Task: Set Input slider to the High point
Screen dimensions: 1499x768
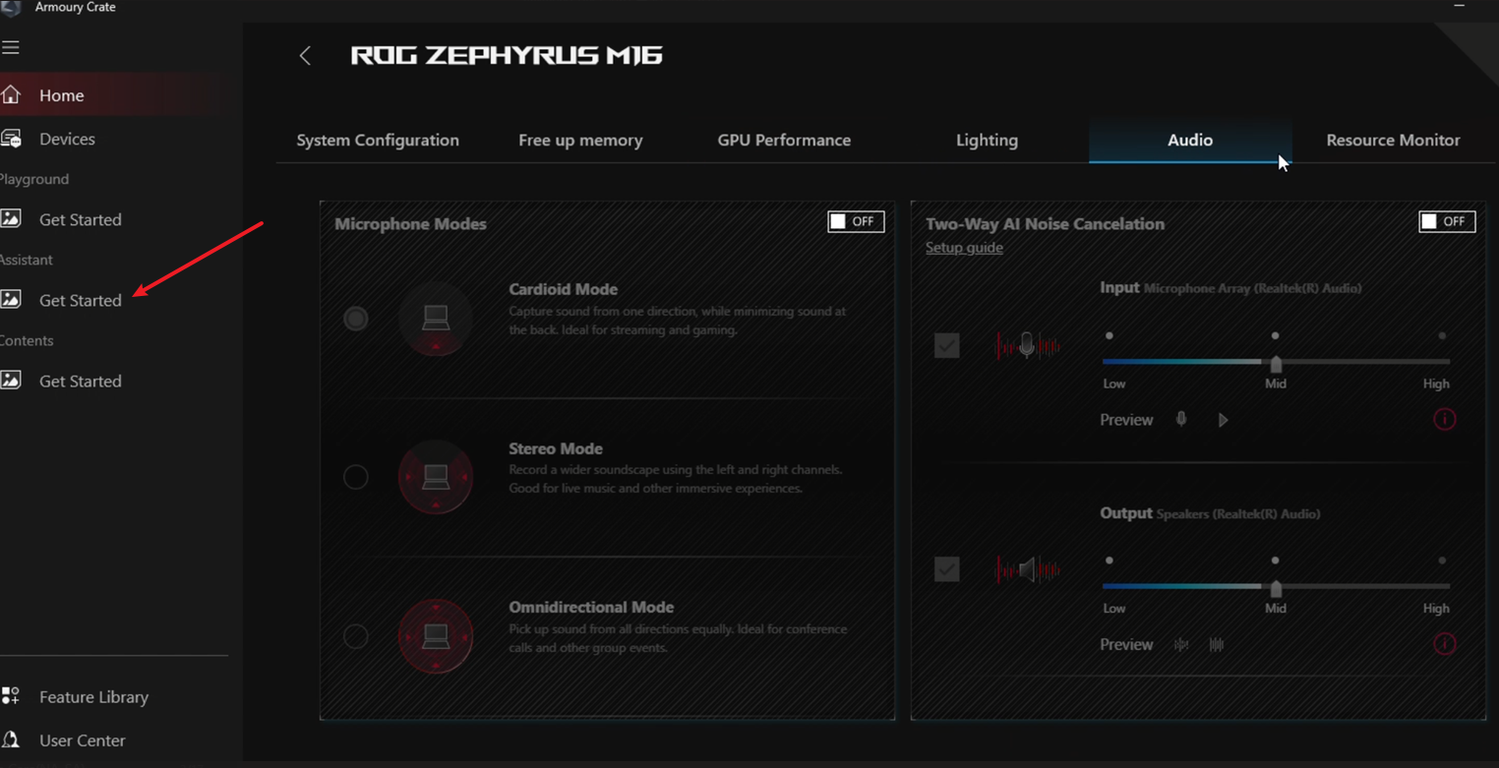Action: (1442, 336)
